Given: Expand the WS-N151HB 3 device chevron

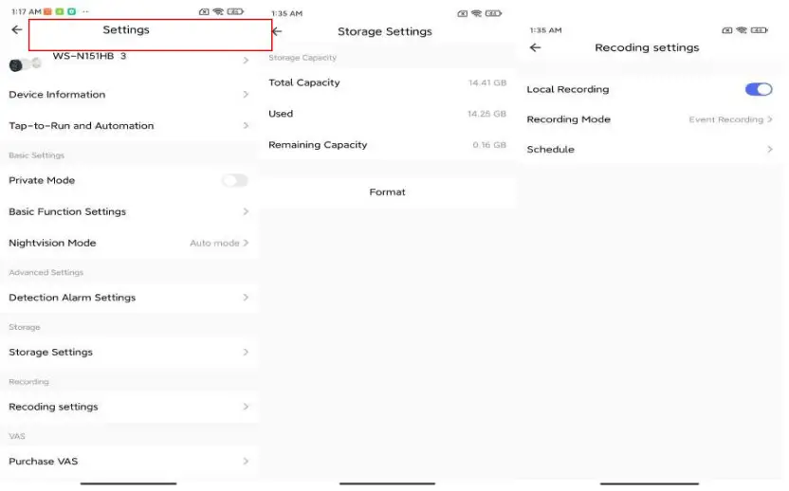Looking at the screenshot, I should click(246, 61).
